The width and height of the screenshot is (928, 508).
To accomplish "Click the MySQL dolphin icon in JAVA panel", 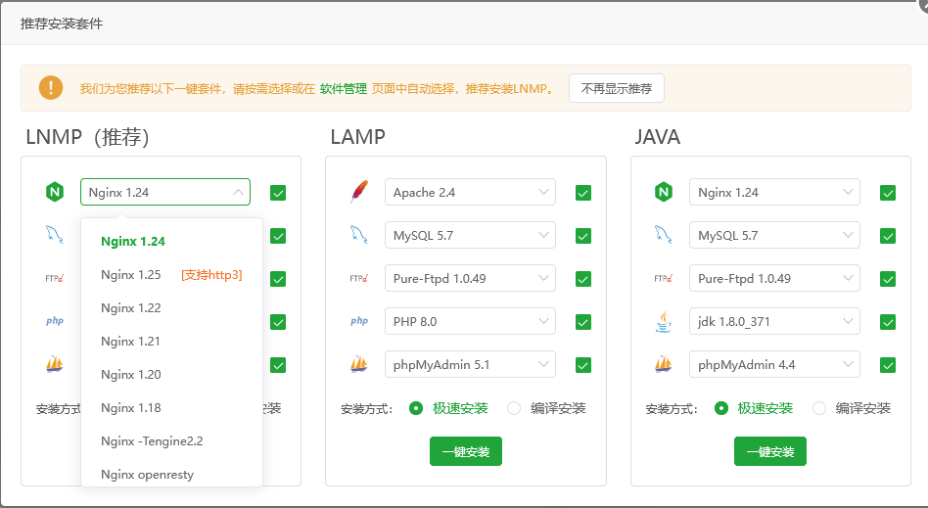I will tap(664, 235).
